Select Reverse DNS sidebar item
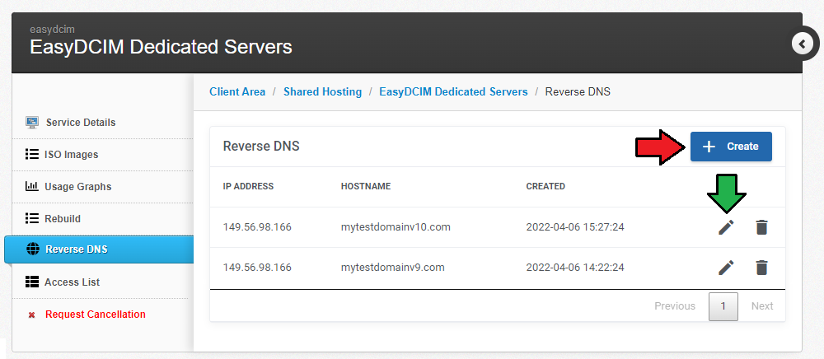824x359 pixels. pyautogui.click(x=99, y=249)
